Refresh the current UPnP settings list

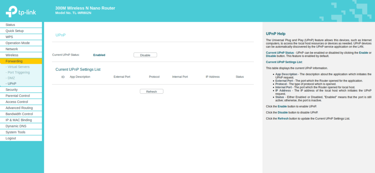click(x=151, y=92)
